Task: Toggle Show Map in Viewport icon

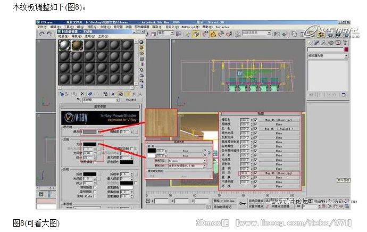Action: (x=121, y=94)
